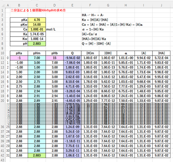Click the Select All corner triangle
This screenshot has width=173, height=162.
point(3,5)
